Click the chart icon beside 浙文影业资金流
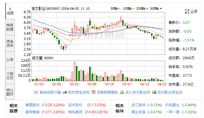 tap(154, 92)
